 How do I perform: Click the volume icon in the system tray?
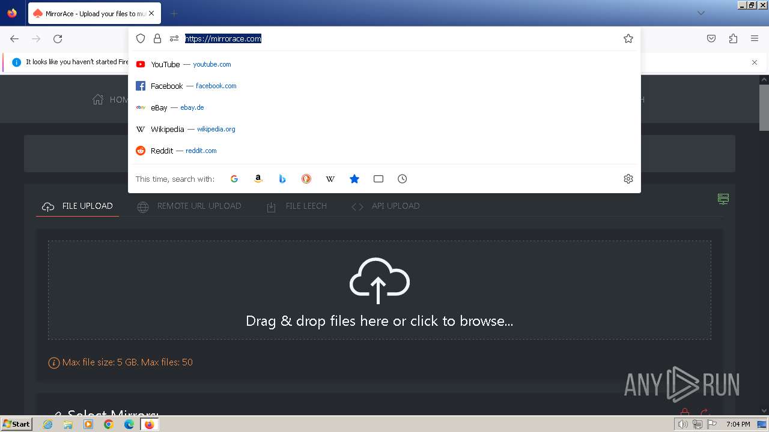[682, 424]
